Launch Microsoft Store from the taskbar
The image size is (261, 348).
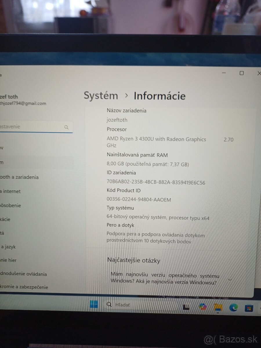[x=249, y=308]
